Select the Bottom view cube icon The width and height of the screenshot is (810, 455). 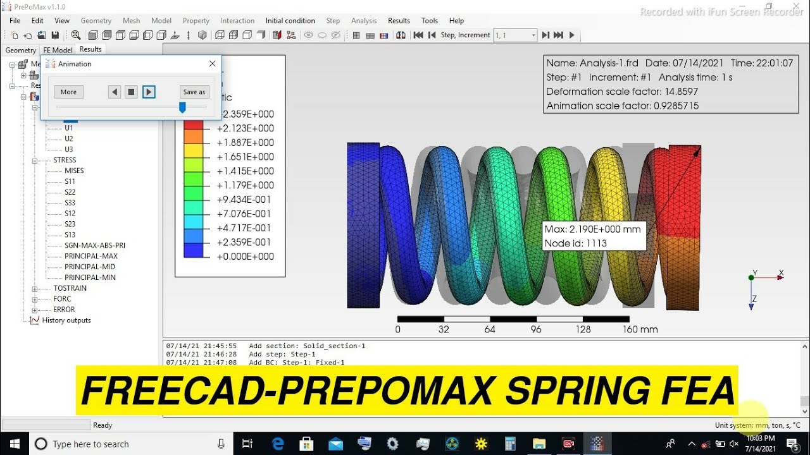[x=134, y=35]
